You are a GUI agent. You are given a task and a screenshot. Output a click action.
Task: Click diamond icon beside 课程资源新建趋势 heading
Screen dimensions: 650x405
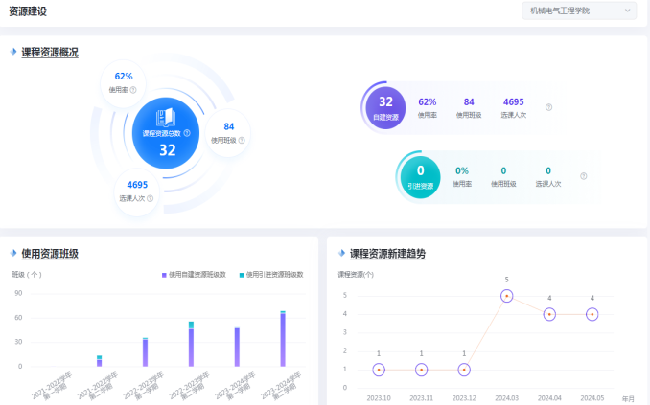tap(340, 254)
